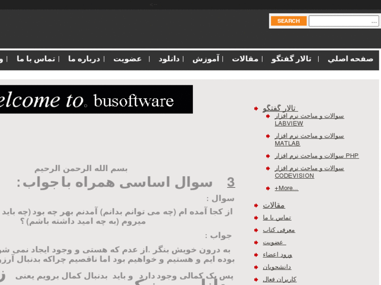Click the heading سوال اساسی همراه با جواب

(114, 183)
